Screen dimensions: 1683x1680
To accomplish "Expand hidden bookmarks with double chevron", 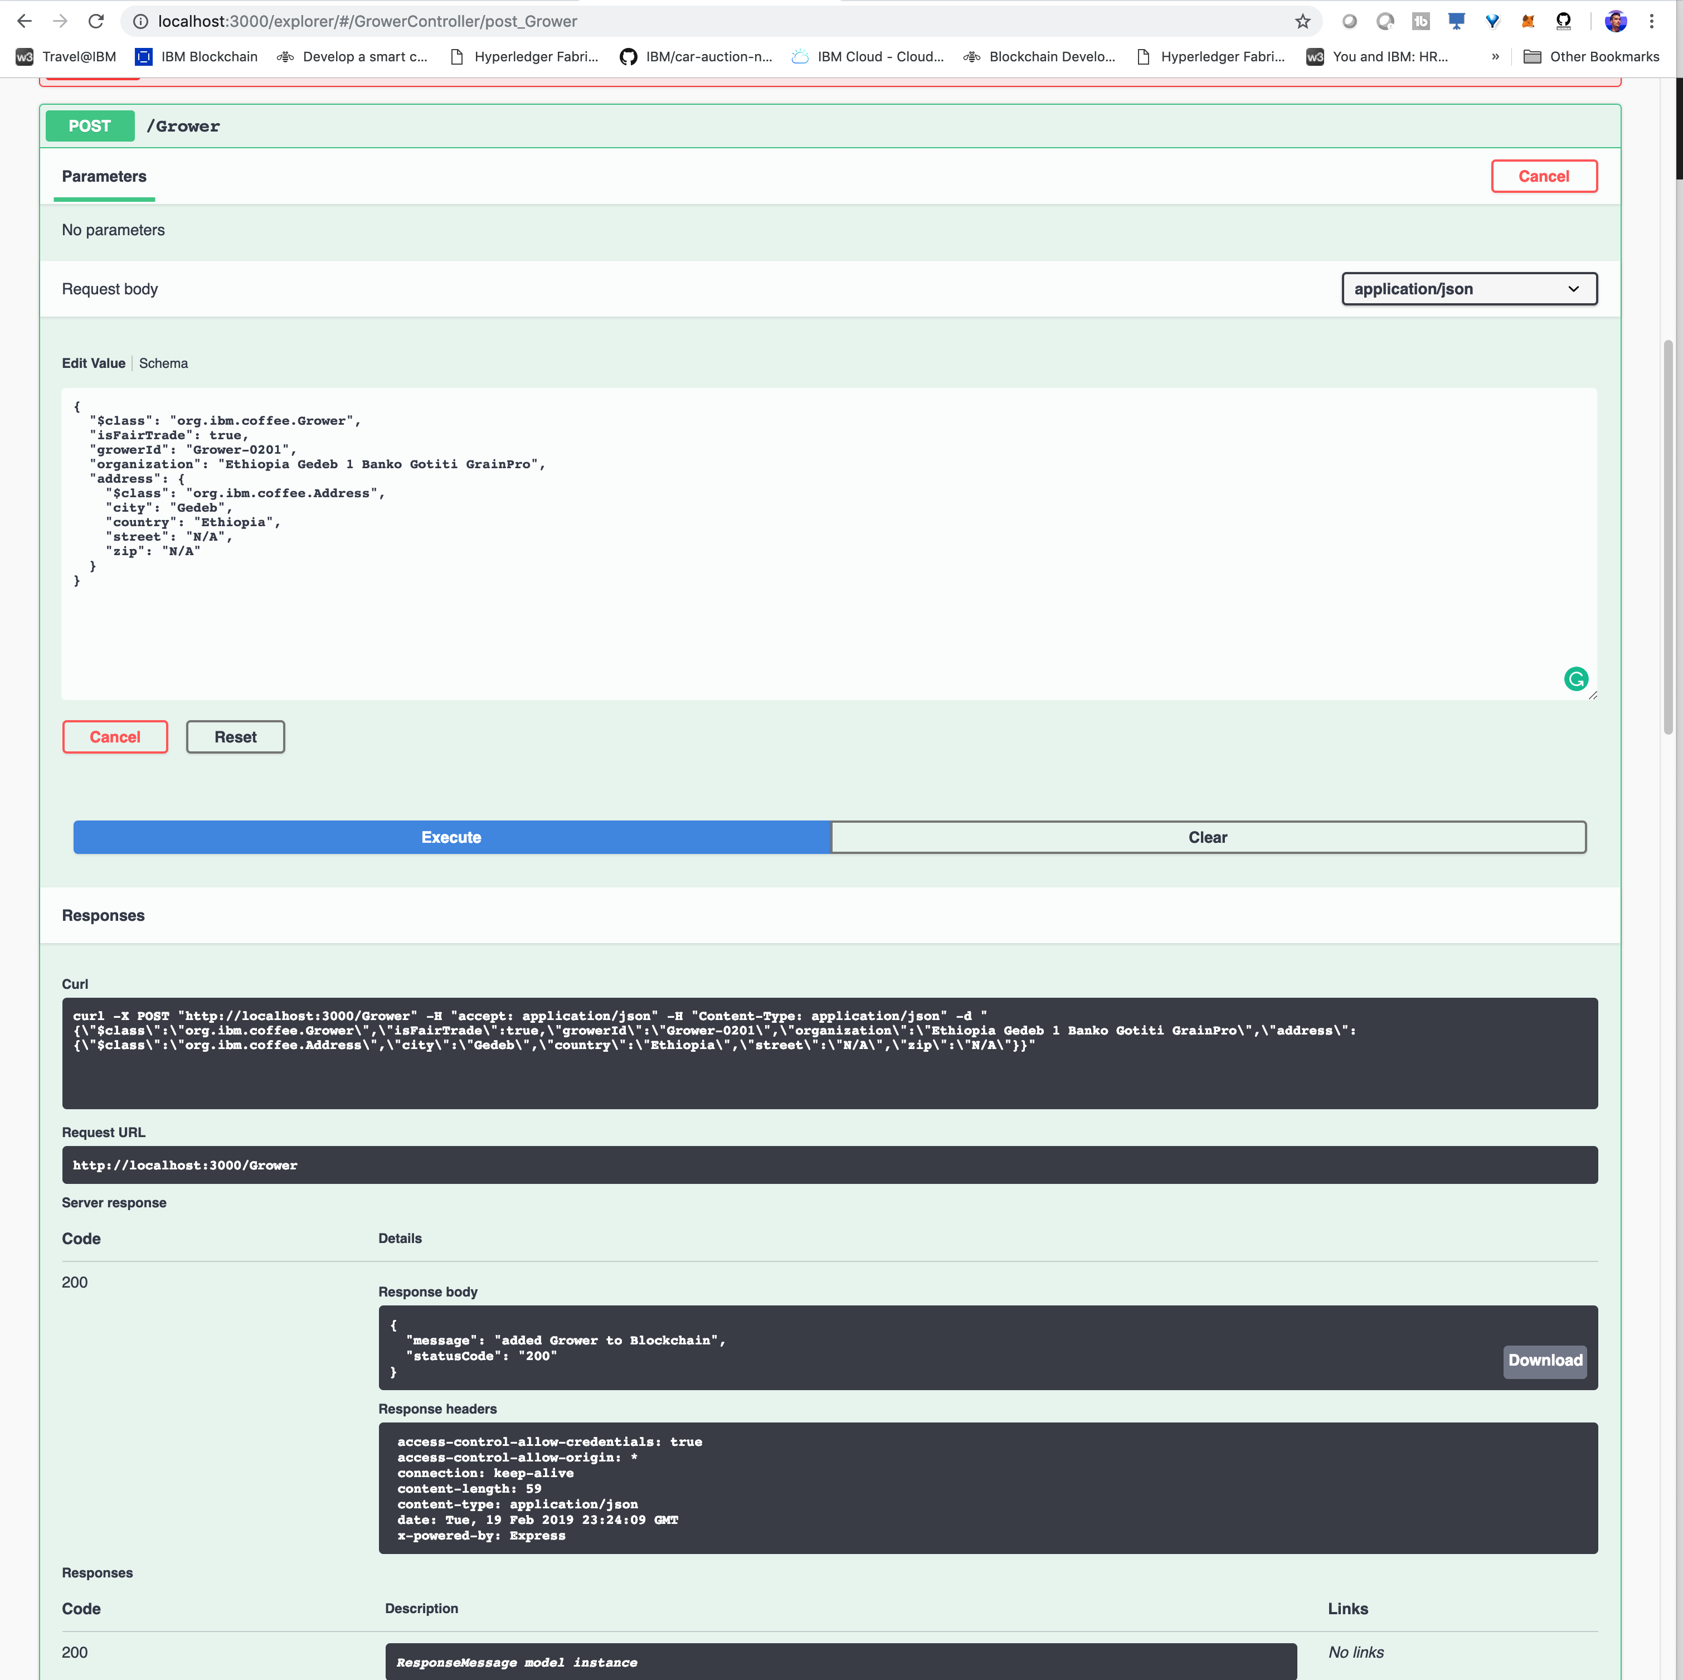I will tap(1495, 57).
